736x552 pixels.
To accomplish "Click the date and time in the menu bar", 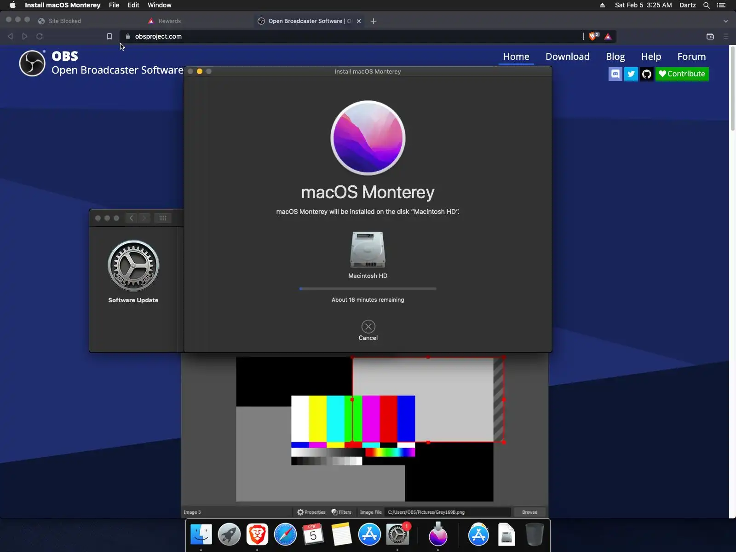I will (643, 5).
